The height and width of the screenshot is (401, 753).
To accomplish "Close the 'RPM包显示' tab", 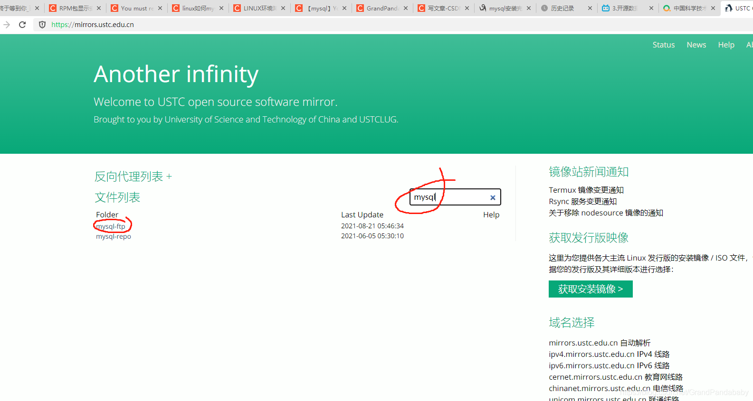I will point(99,8).
